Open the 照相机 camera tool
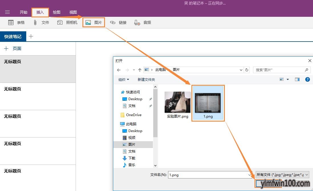Image resolution: width=313 pixels, height=191 pixels. coord(67,22)
